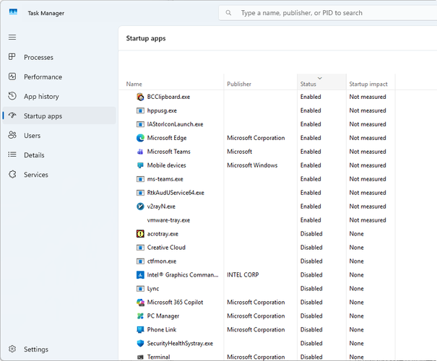Click the Microsoft Teams icon
This screenshot has width=437, height=361.
(140, 152)
